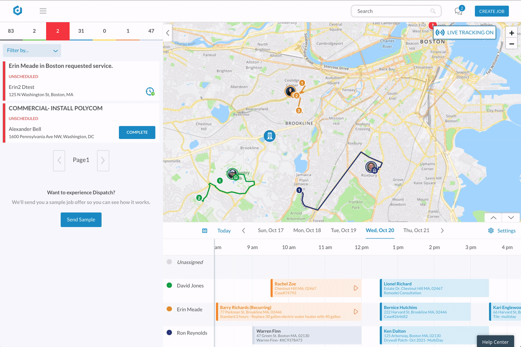Select the red alert marker near West End
This screenshot has height=347, width=521.
coord(433,25)
